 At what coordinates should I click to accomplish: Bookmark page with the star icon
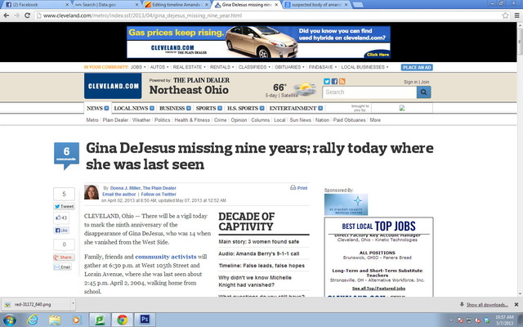505,16
